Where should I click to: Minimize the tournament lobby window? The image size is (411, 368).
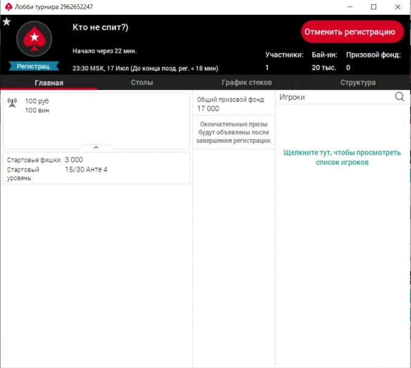pyautogui.click(x=345, y=7)
